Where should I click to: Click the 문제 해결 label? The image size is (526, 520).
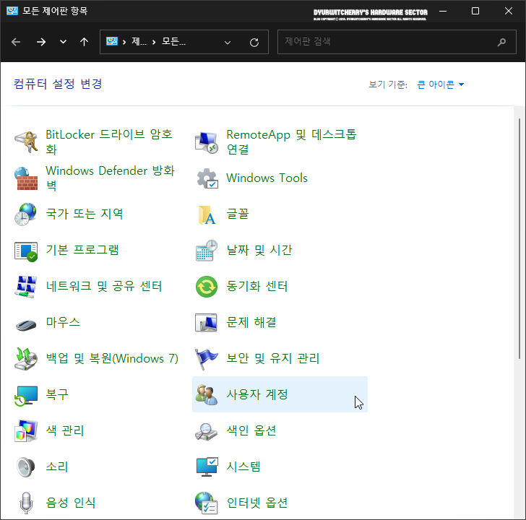251,322
